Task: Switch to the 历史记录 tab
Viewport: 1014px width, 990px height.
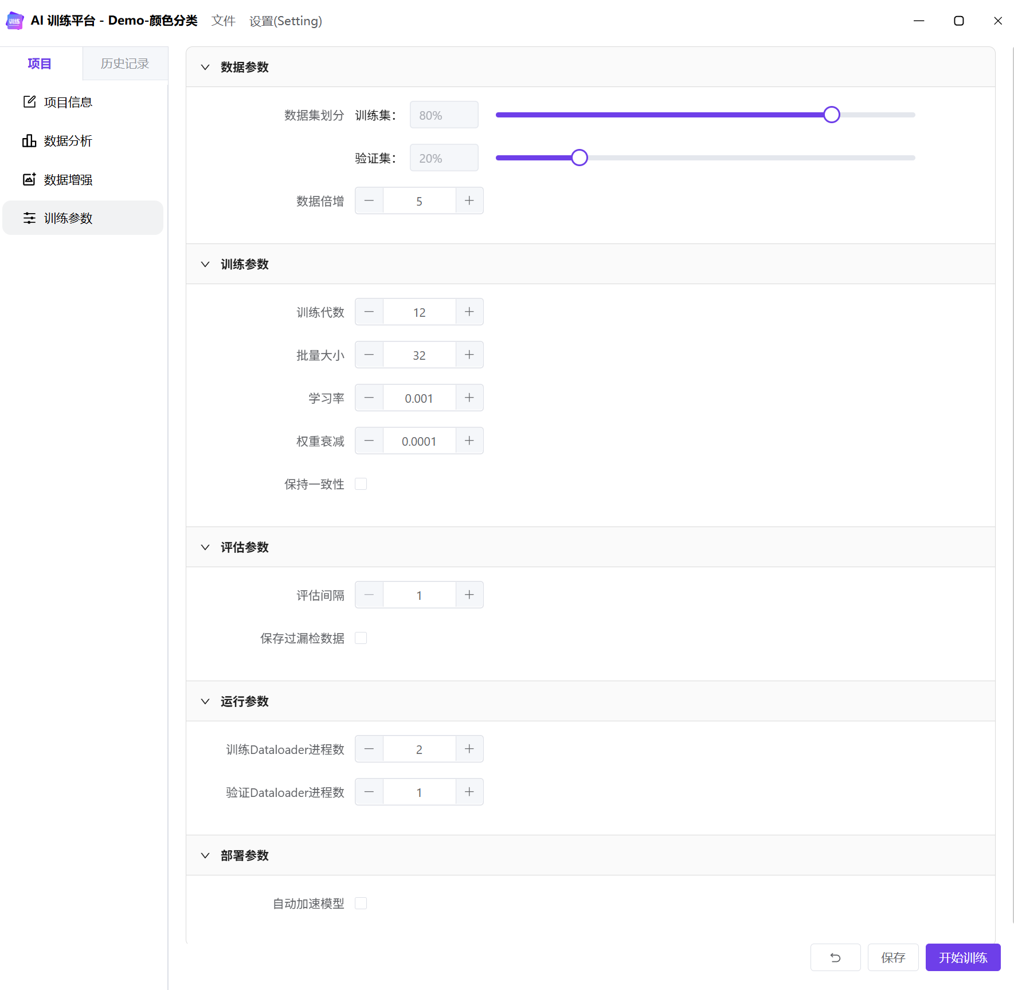Action: 125,64
